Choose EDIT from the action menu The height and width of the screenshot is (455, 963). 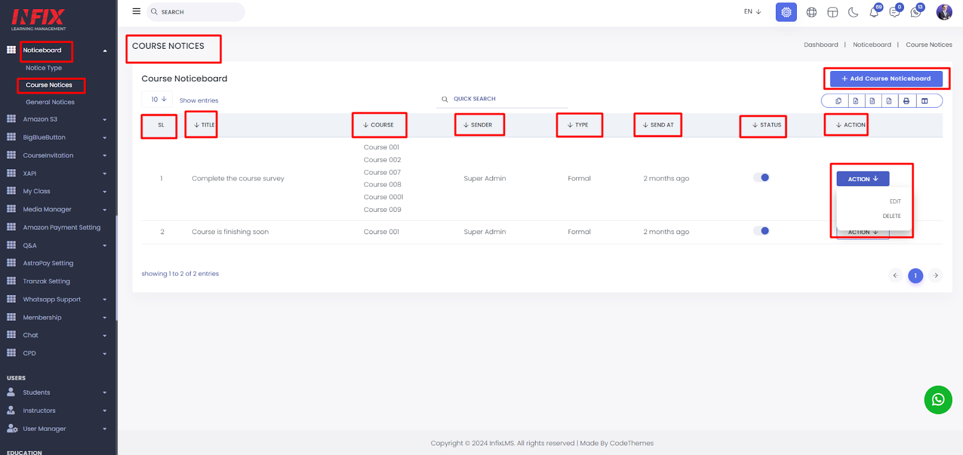pos(895,202)
